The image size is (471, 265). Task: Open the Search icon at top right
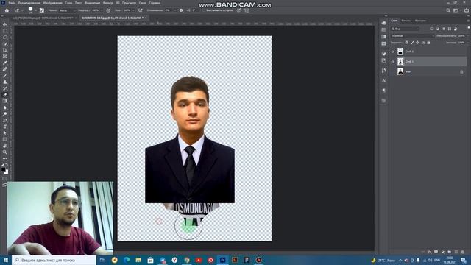pyautogui.click(x=448, y=10)
